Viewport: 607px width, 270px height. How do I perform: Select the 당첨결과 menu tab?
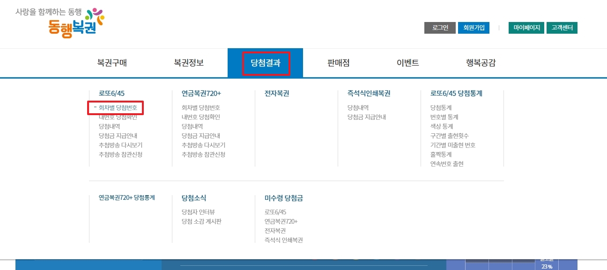pyautogui.click(x=265, y=62)
